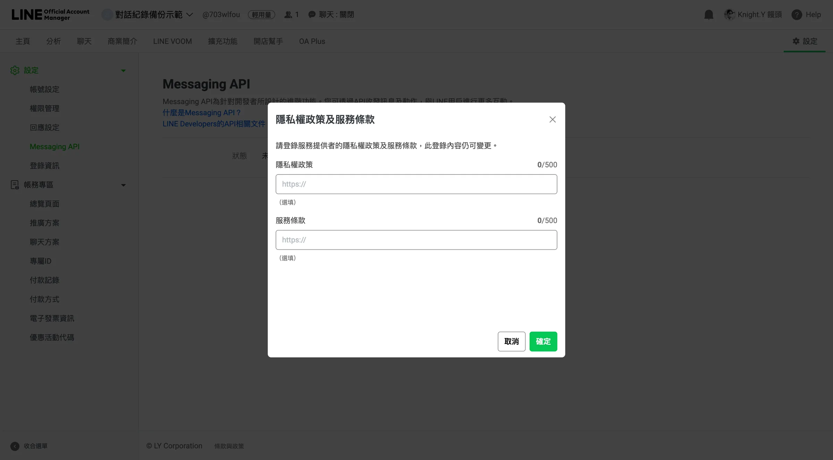Open 優惠活動代碼 in the sidebar
Image resolution: width=833 pixels, height=460 pixels.
point(52,338)
